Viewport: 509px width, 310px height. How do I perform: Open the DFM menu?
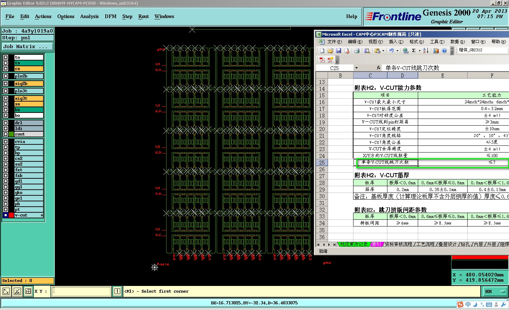pos(111,17)
